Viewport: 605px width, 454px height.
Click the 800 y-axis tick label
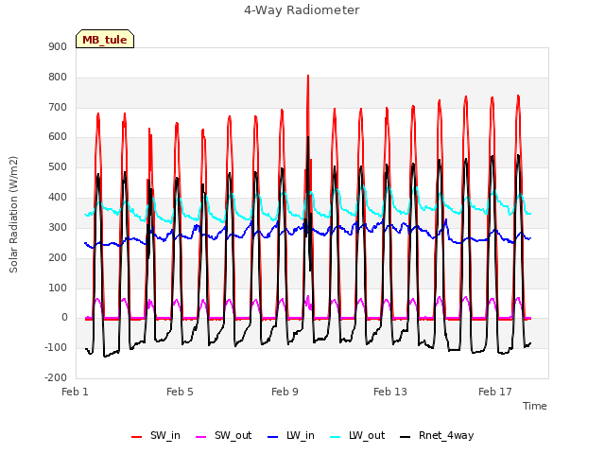[58, 77]
